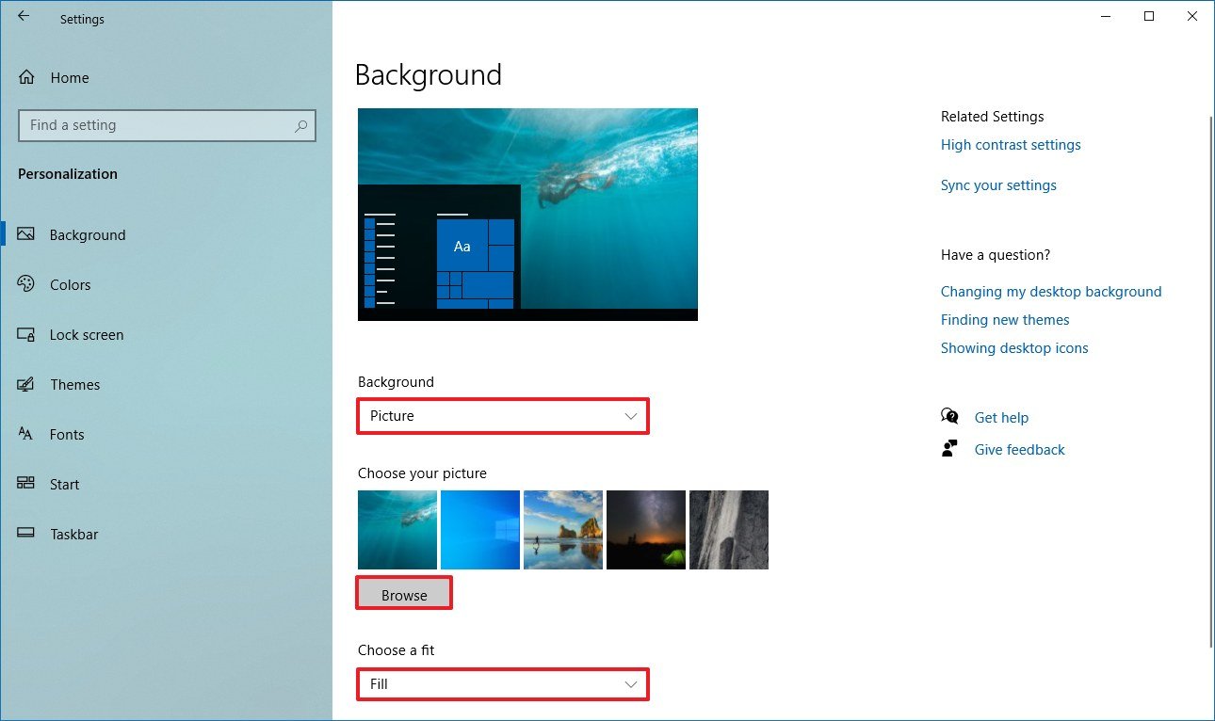The height and width of the screenshot is (721, 1215).
Task: Click the Find a setting search box
Action: 167,125
